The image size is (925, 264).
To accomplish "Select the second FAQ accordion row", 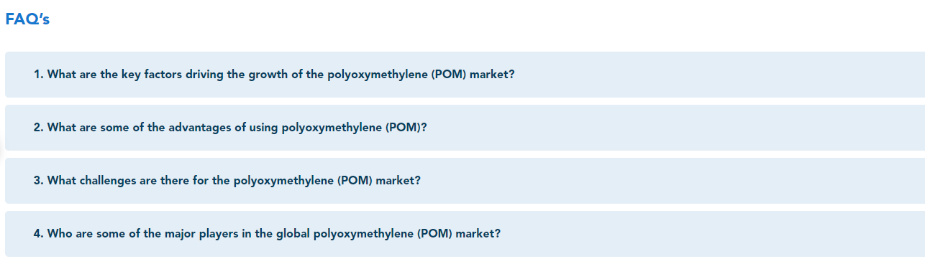I will coord(465,128).
